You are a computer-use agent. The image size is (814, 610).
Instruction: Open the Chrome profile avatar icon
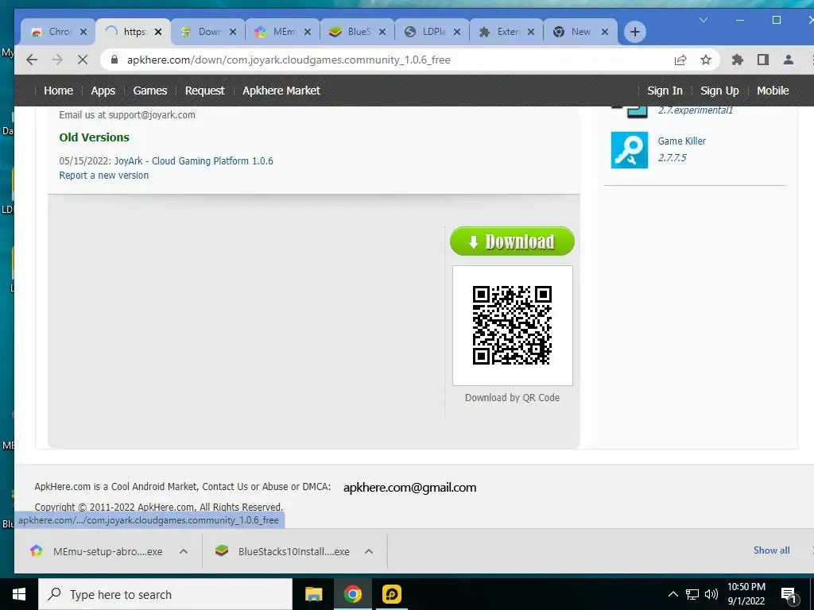tap(788, 60)
